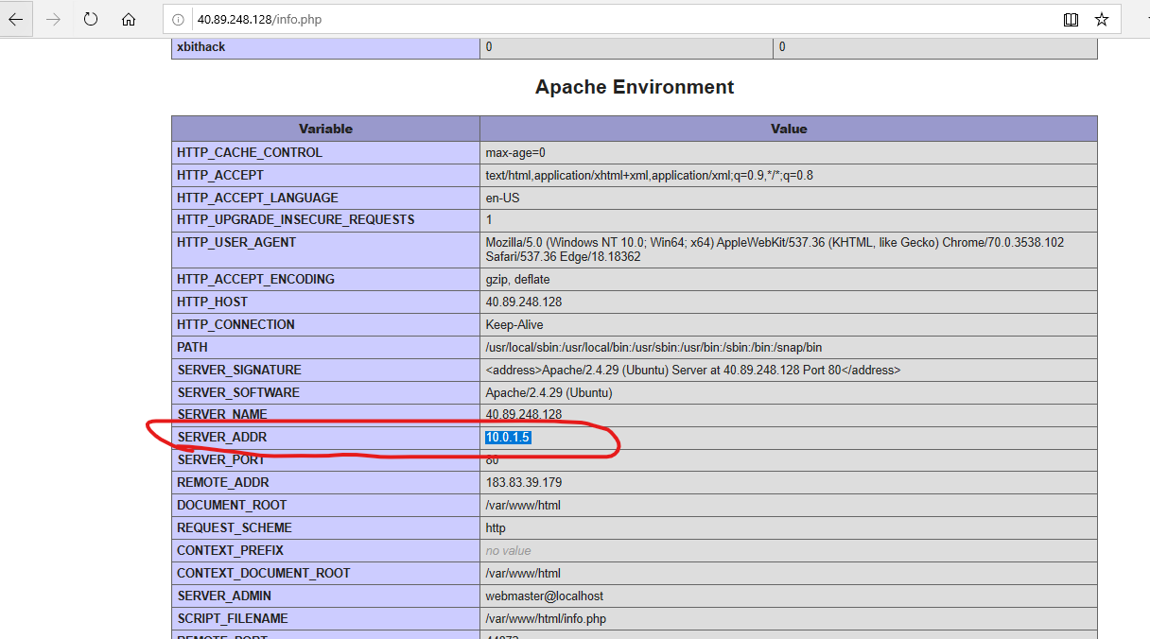The height and width of the screenshot is (639, 1150).
Task: Select the HTTP_ACCEPT variable name
Action: point(220,175)
